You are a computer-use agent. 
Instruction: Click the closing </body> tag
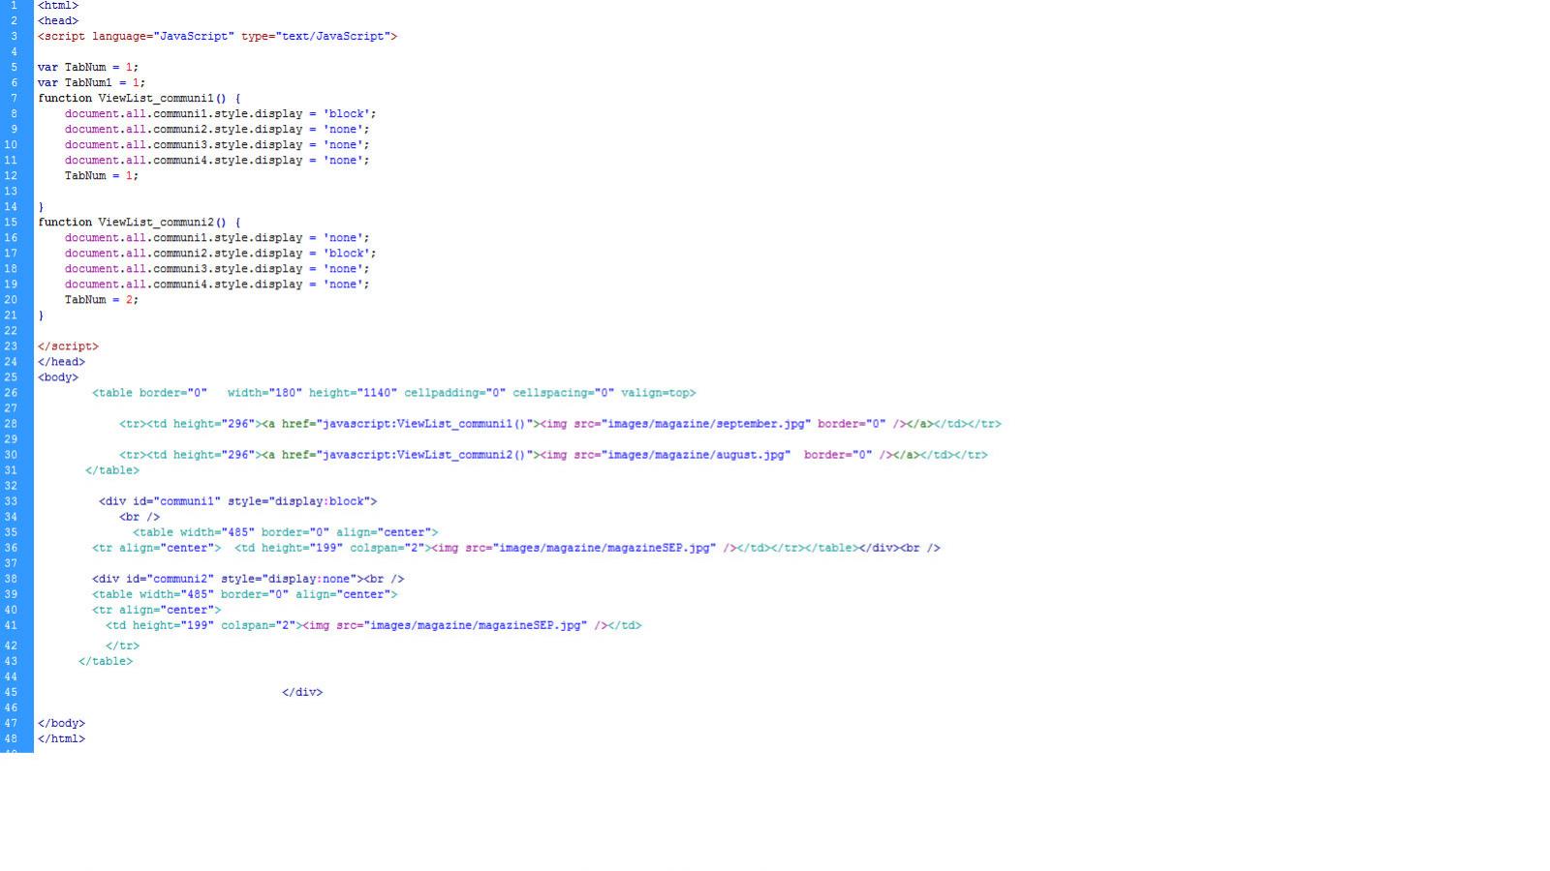[61, 723]
